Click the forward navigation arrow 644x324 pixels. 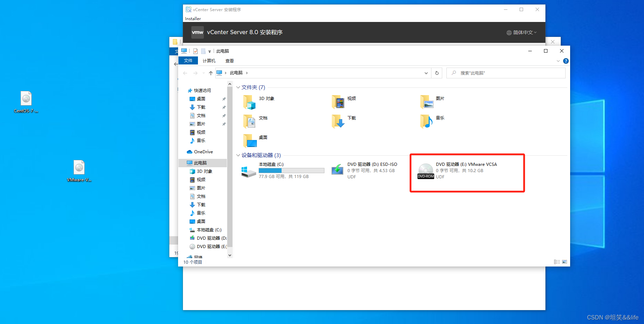click(195, 73)
